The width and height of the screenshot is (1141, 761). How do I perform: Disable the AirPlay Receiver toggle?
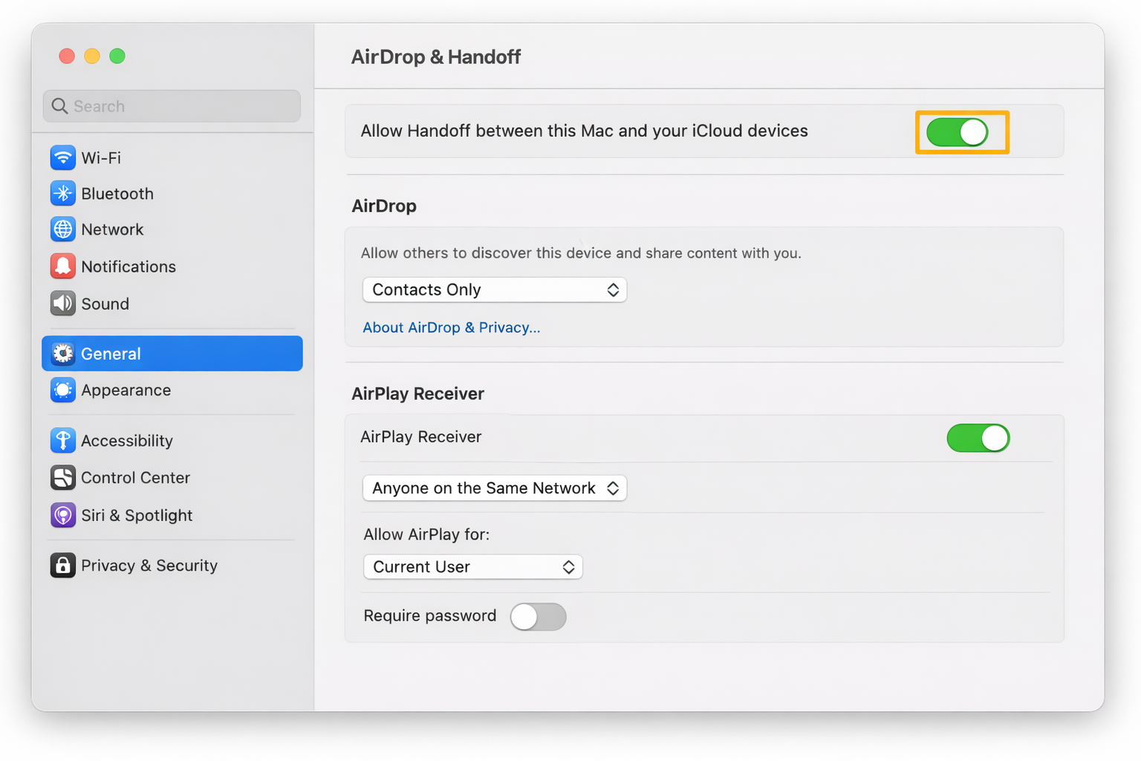click(x=978, y=438)
